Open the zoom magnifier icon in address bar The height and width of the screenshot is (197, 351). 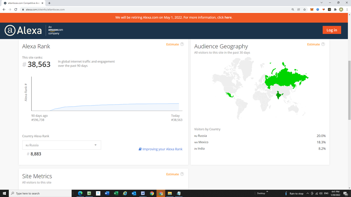coord(293,9)
